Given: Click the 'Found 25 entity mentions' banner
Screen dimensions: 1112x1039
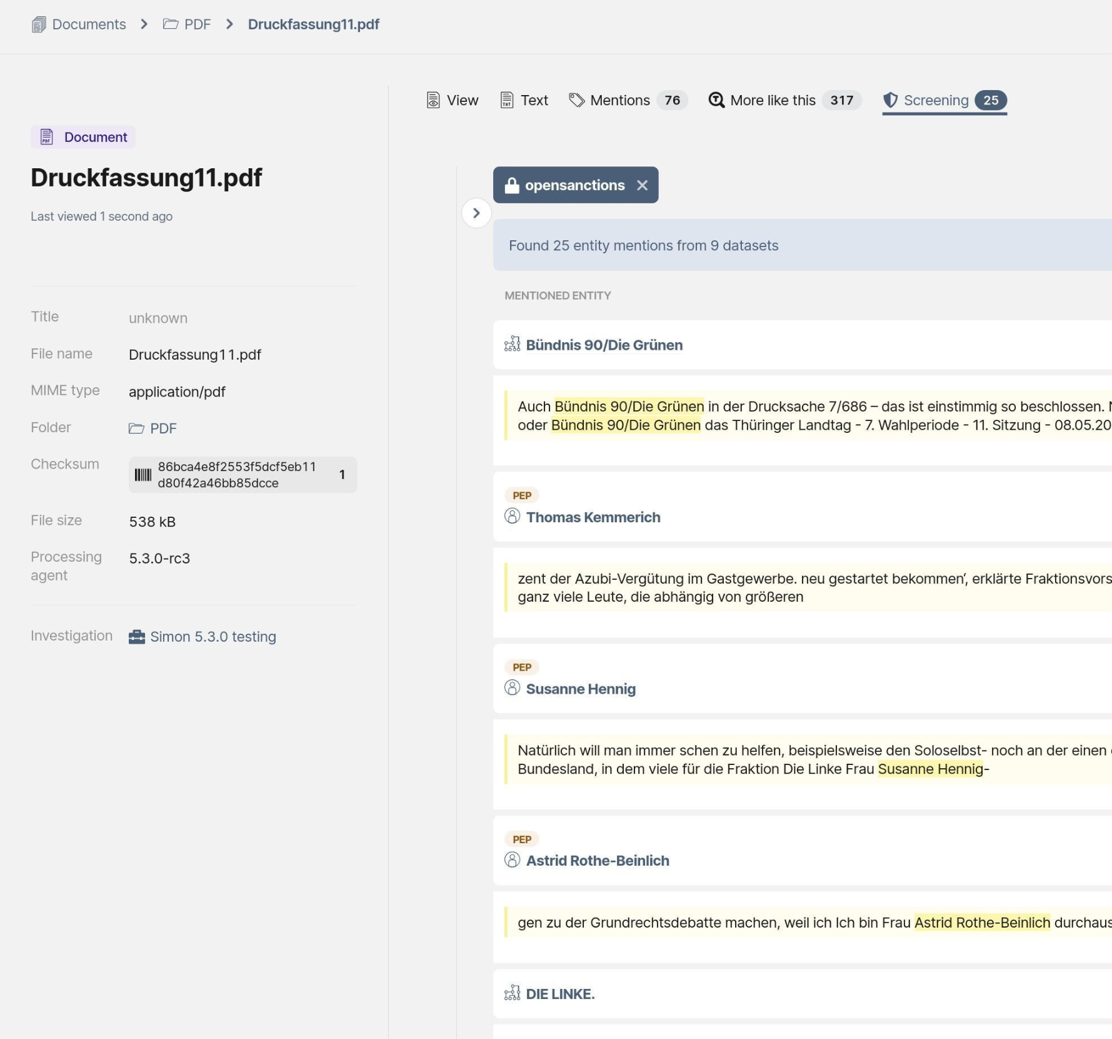Looking at the screenshot, I should coord(803,245).
